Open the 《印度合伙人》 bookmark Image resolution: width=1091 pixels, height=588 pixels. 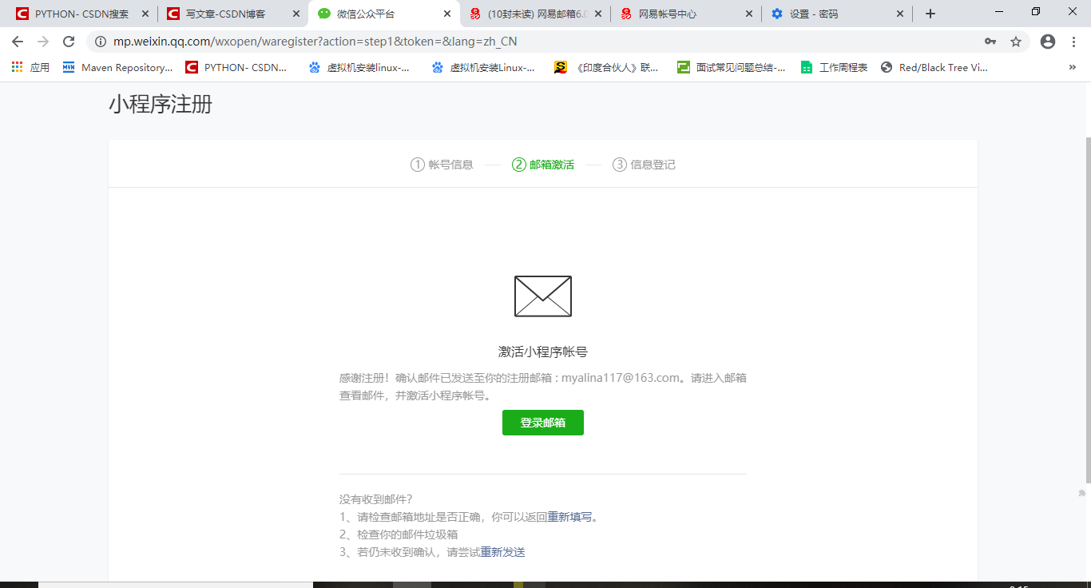coord(606,68)
